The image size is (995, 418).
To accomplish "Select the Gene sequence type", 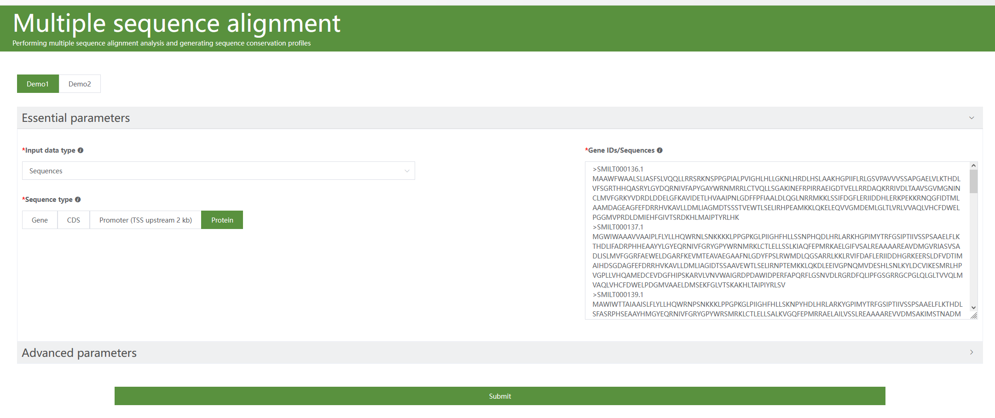I will pyautogui.click(x=40, y=220).
